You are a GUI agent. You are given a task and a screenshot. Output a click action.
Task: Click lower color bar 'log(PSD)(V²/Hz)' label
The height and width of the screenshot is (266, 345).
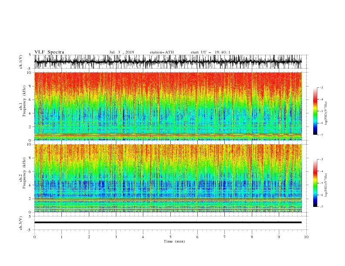click(x=326, y=185)
